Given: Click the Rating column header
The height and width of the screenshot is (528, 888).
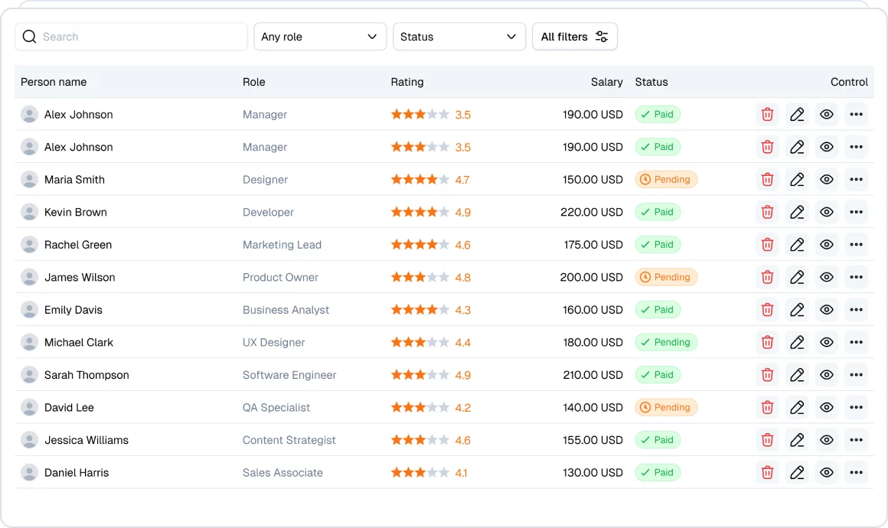Looking at the screenshot, I should tap(407, 82).
